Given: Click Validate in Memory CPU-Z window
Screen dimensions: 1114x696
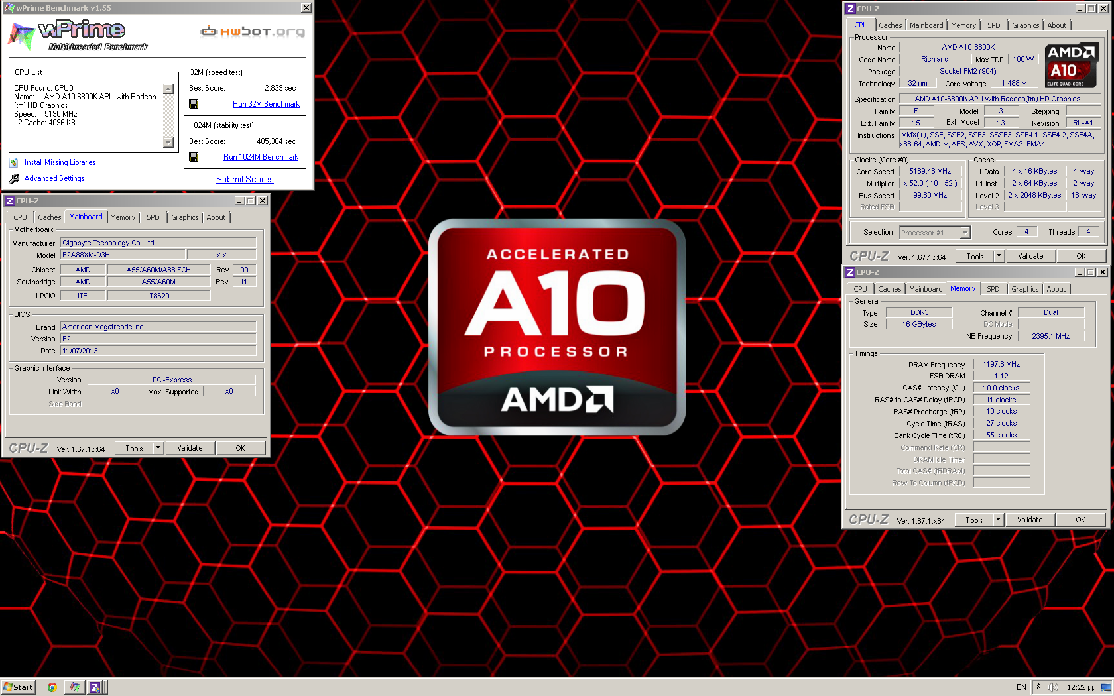Looking at the screenshot, I should (x=1030, y=520).
